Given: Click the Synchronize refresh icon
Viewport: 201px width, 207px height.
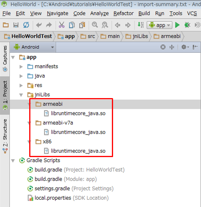Looking at the screenshot, I should [26, 25].
